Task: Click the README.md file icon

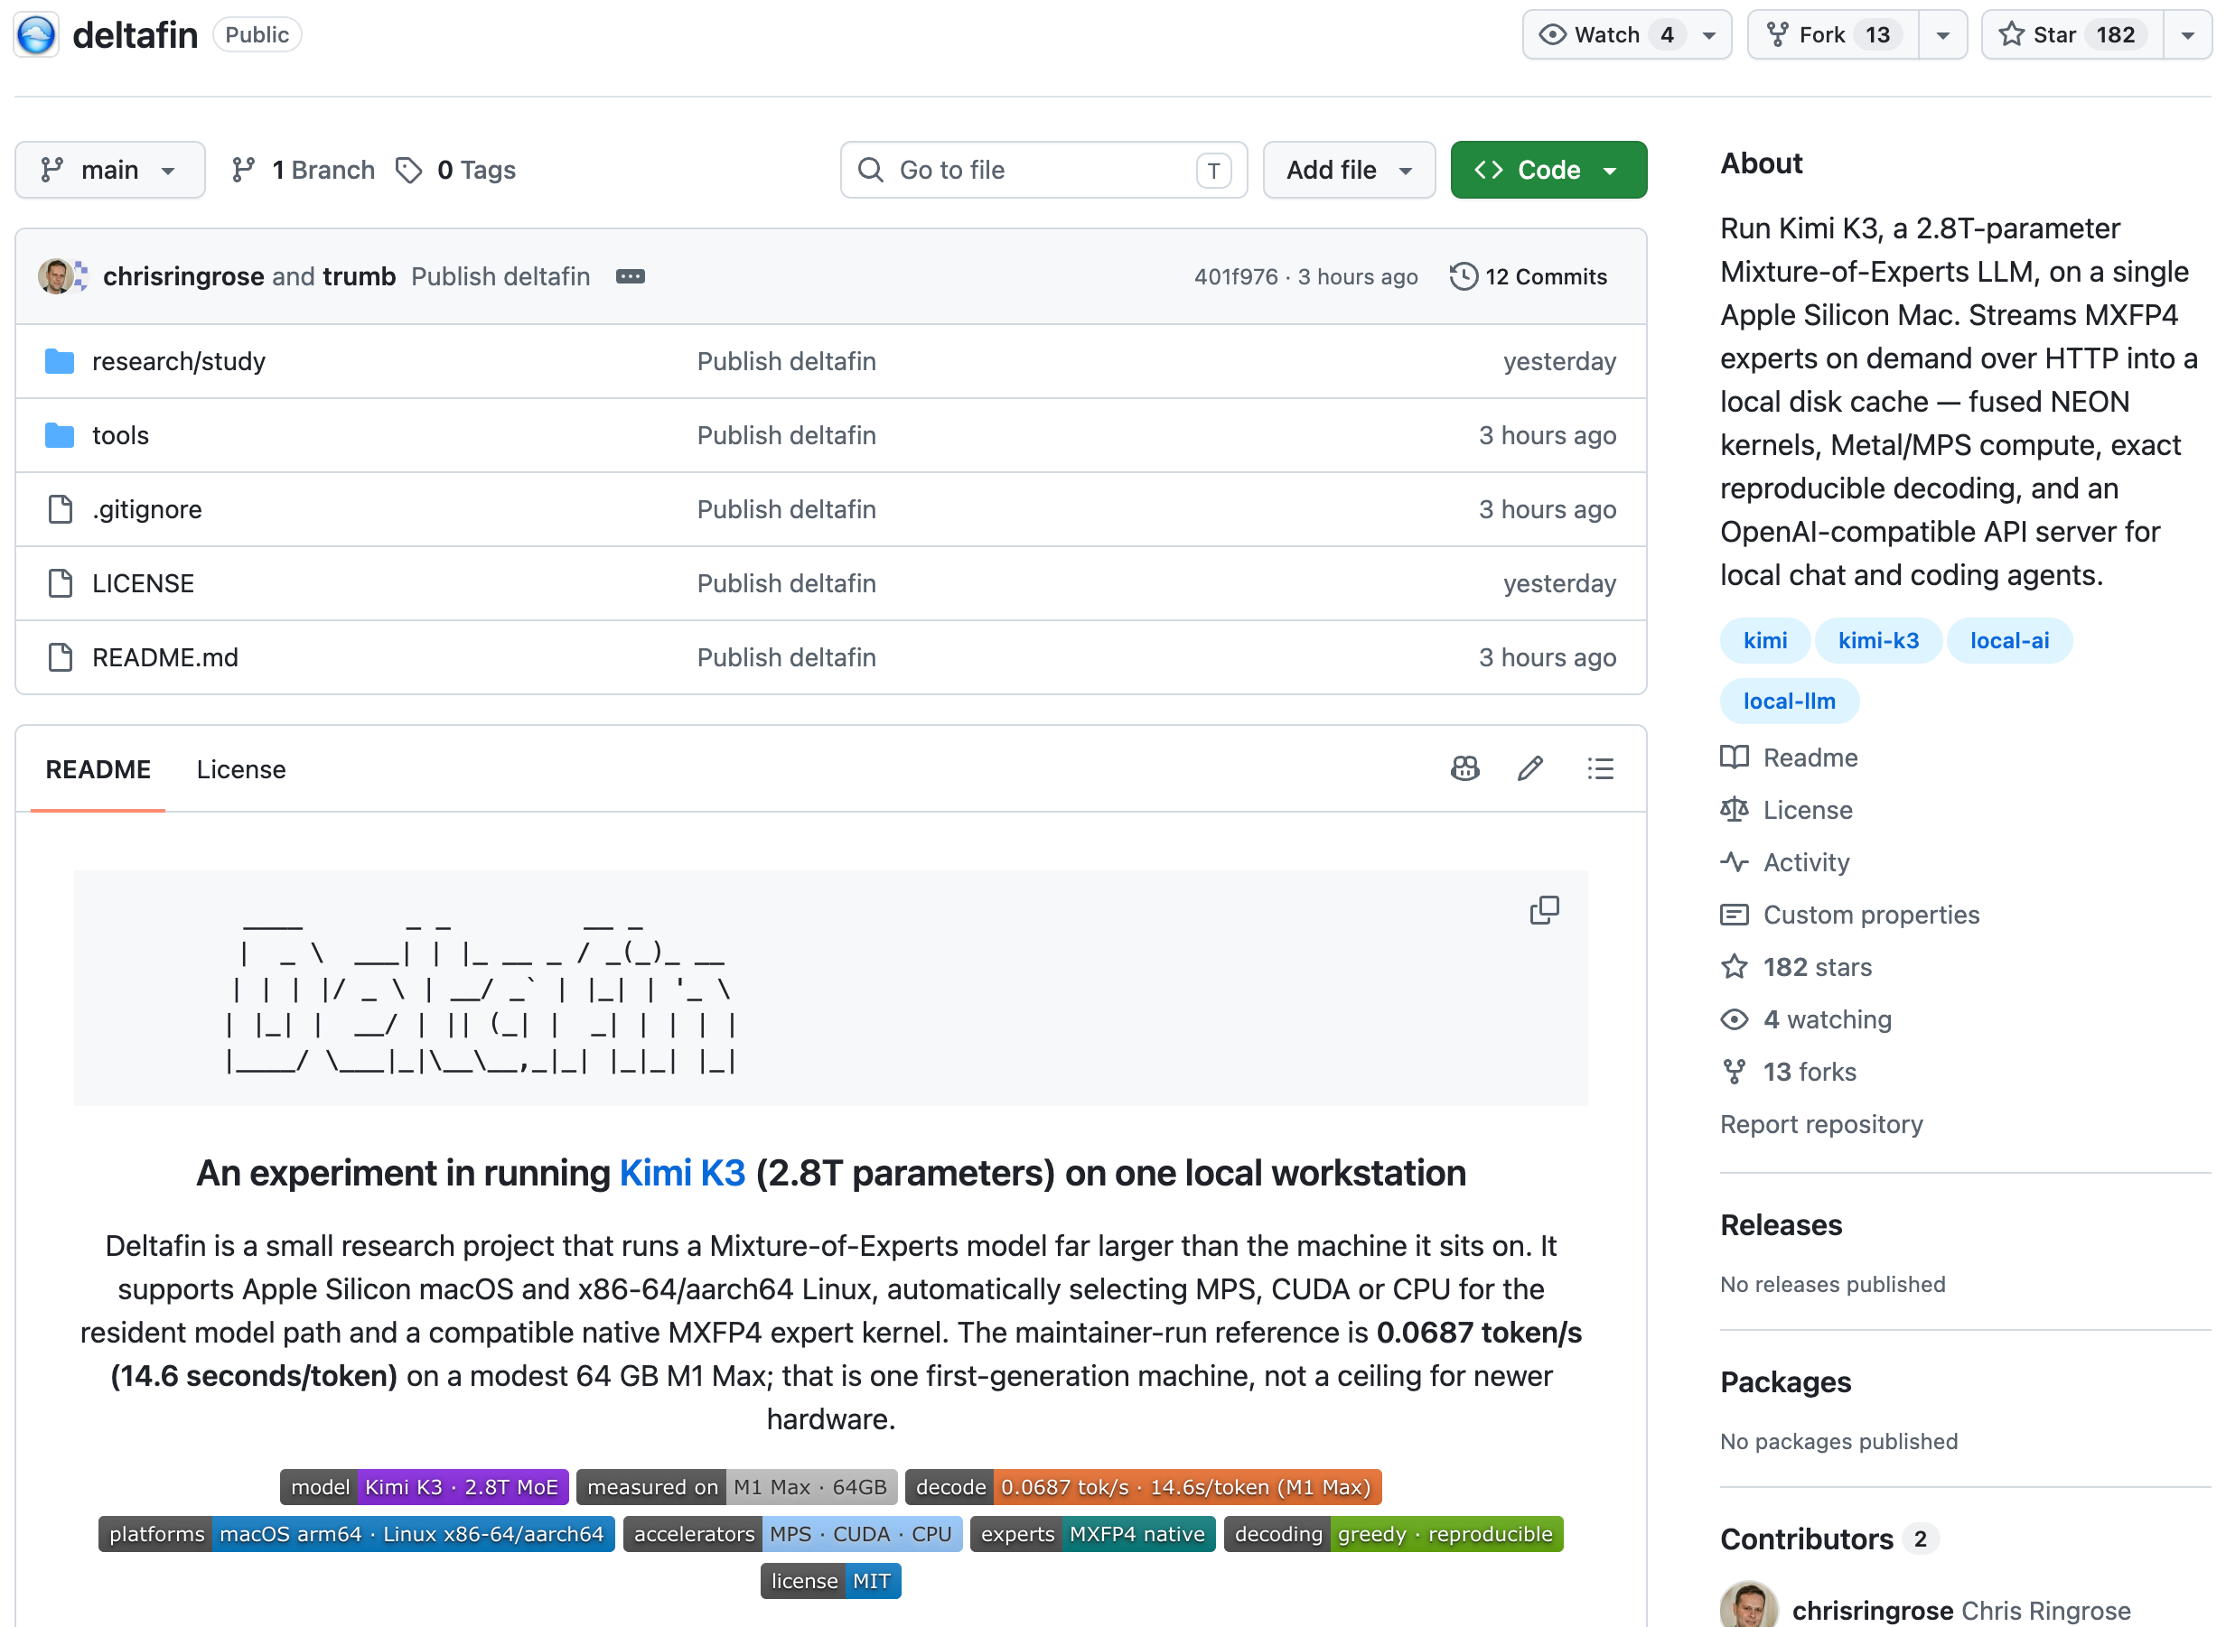Action: click(x=61, y=657)
